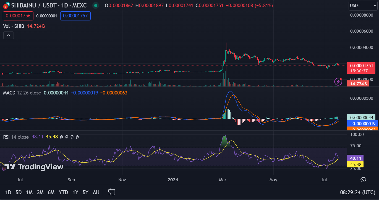Image resolution: width=379 pixels, height=200 pixels.
Task: Click the MACD 12 26 close legend
Action: 22,93
